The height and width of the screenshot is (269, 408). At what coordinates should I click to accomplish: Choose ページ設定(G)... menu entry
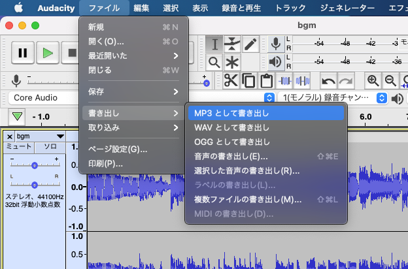coord(133,149)
